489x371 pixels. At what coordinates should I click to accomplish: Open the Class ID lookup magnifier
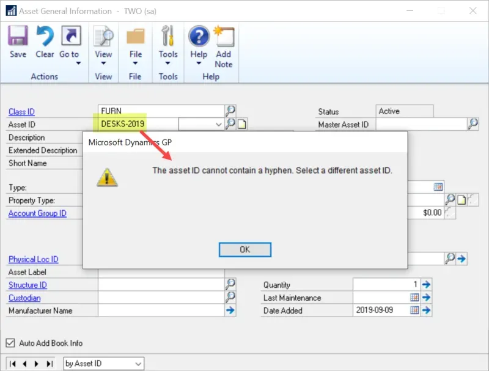click(x=231, y=111)
